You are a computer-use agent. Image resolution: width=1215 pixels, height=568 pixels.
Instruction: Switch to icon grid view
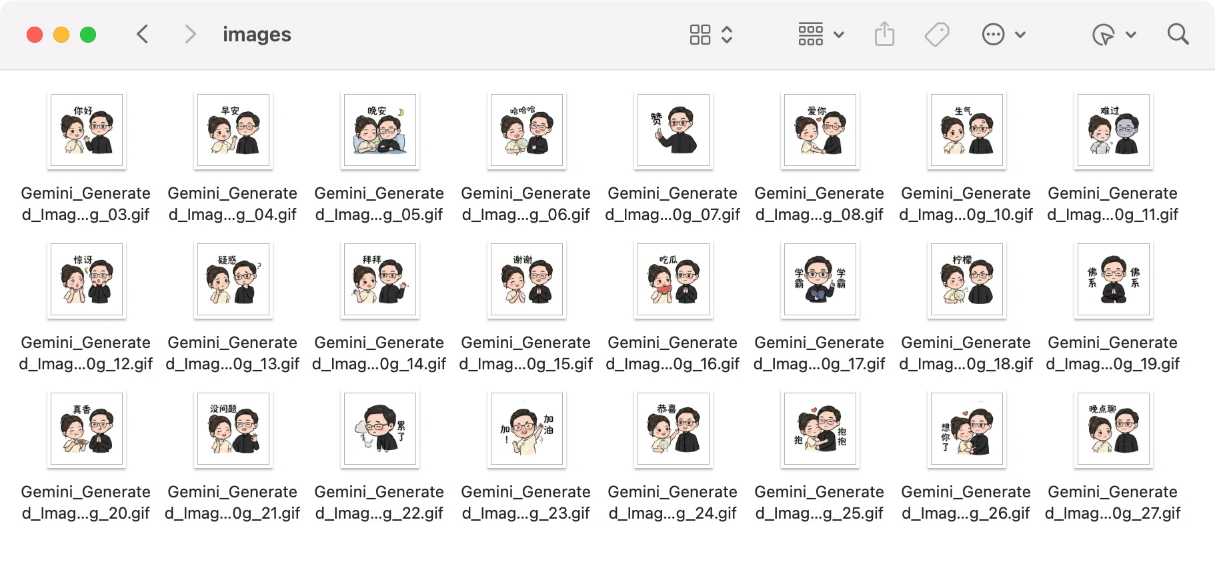click(700, 35)
